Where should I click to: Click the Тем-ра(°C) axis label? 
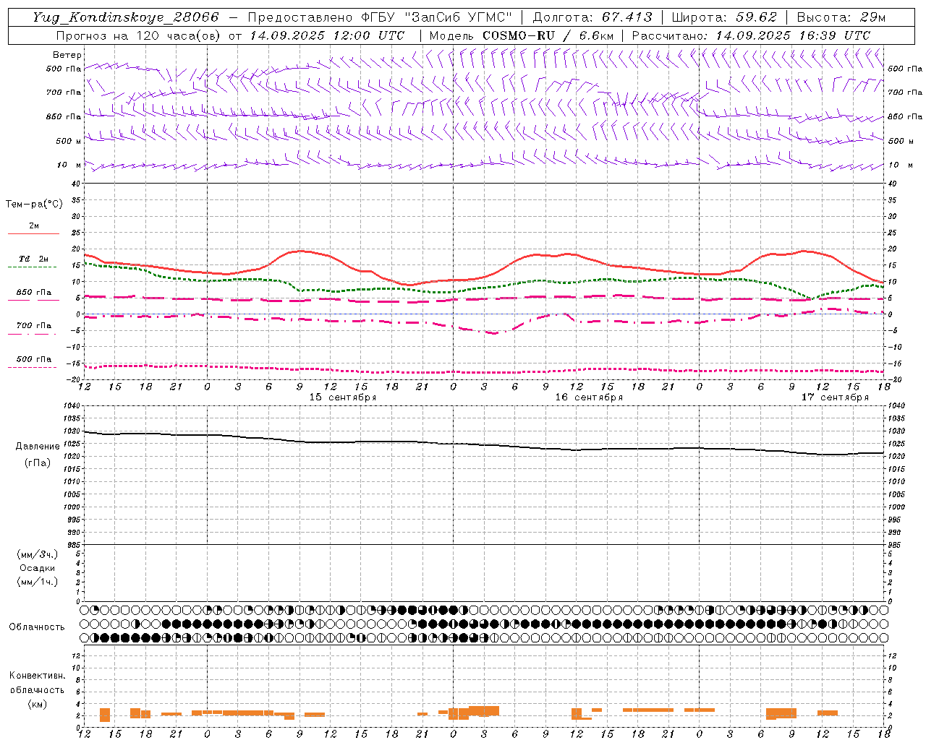pyautogui.click(x=34, y=205)
